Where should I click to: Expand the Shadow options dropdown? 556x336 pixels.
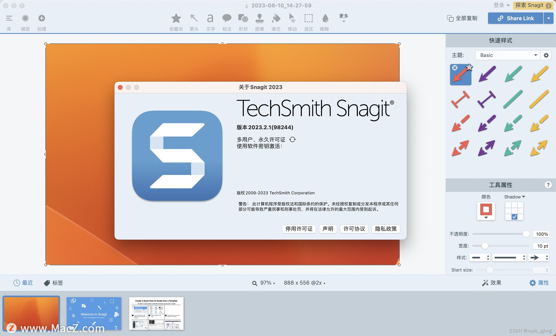coord(523,197)
